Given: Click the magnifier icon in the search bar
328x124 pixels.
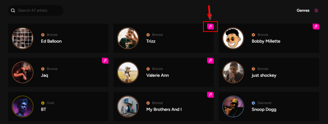Looking at the screenshot, I should coord(13,11).
